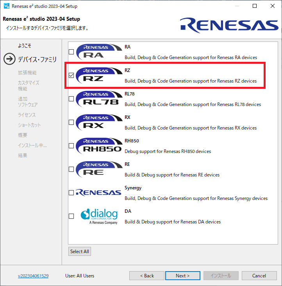
Task: Click the setup window title bar icon
Action: coord(7,6)
